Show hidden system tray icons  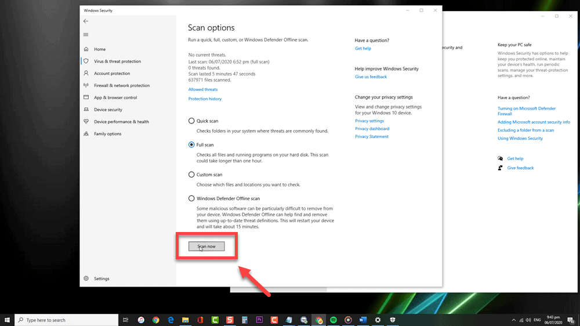click(x=513, y=320)
